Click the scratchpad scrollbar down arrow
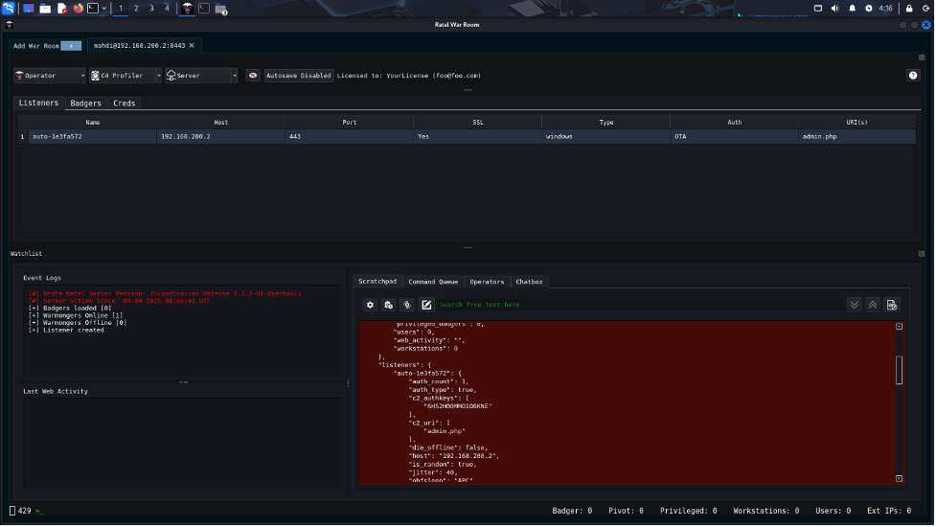Screen dimensions: 936x527 [899, 479]
